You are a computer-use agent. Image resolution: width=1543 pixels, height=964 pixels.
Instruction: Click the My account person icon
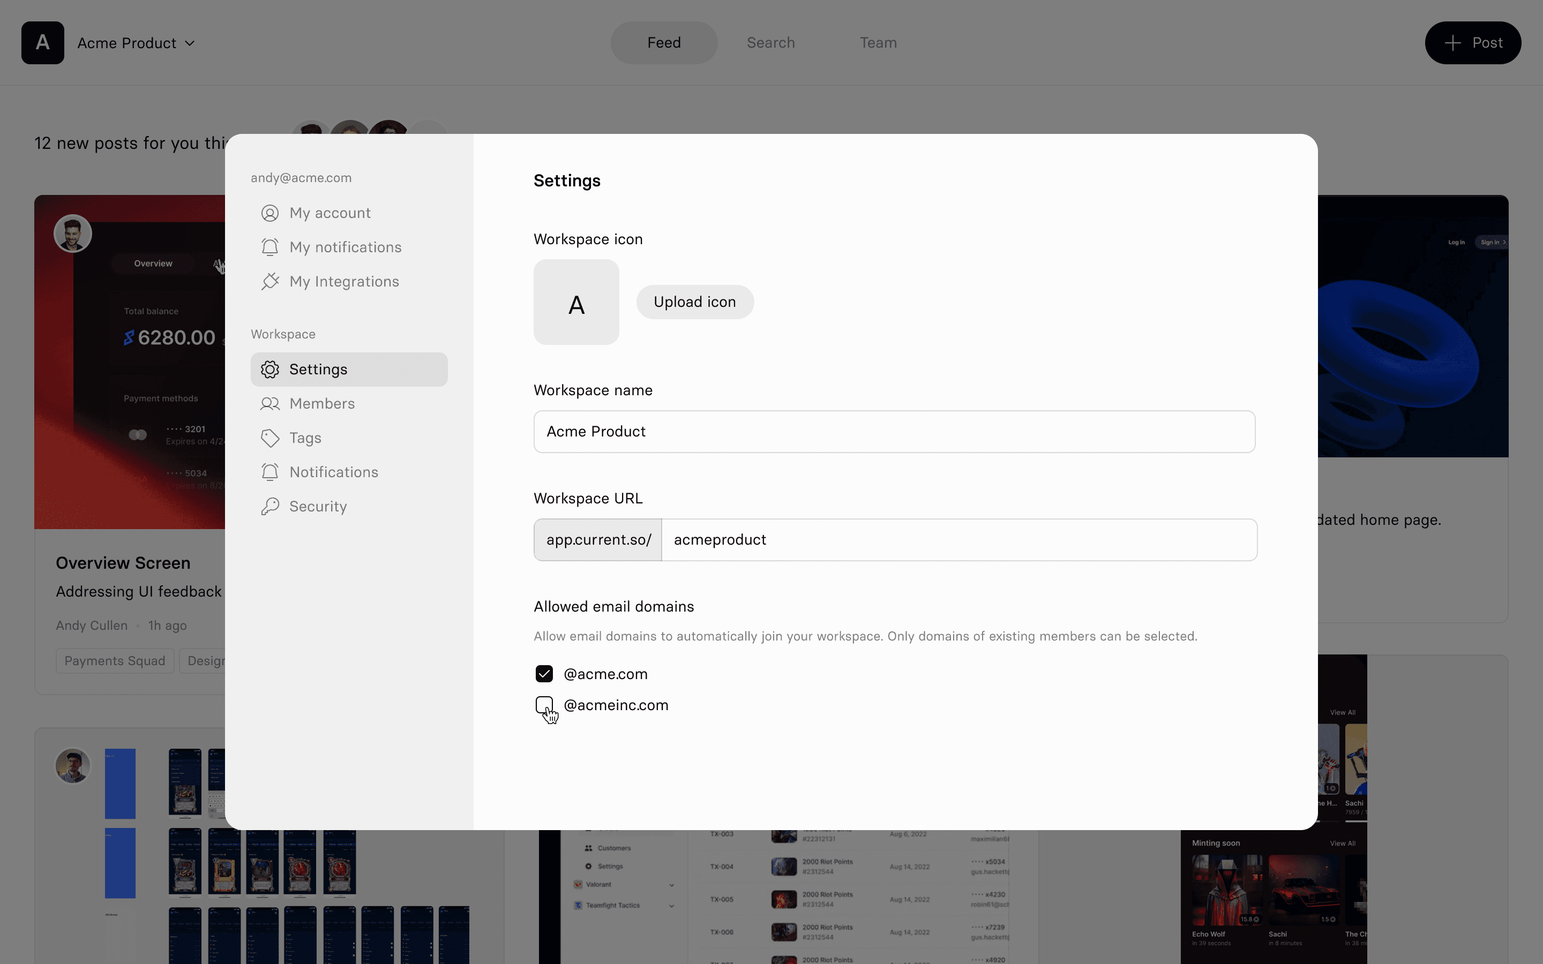tap(269, 213)
